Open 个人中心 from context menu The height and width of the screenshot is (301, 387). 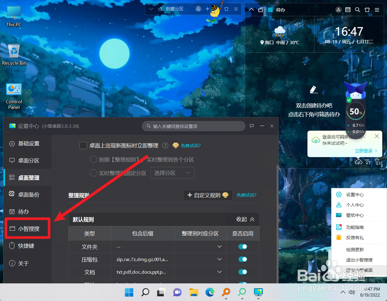[355, 205]
